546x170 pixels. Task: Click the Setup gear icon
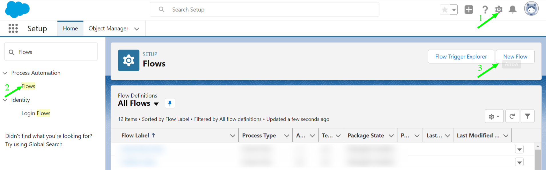point(499,9)
